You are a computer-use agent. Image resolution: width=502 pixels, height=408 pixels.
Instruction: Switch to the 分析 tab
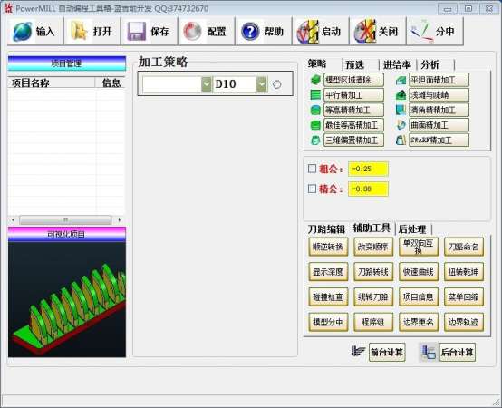tap(430, 65)
